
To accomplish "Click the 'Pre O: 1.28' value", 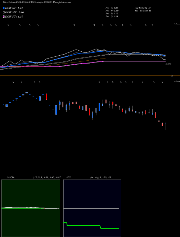I will click(x=112, y=8).
